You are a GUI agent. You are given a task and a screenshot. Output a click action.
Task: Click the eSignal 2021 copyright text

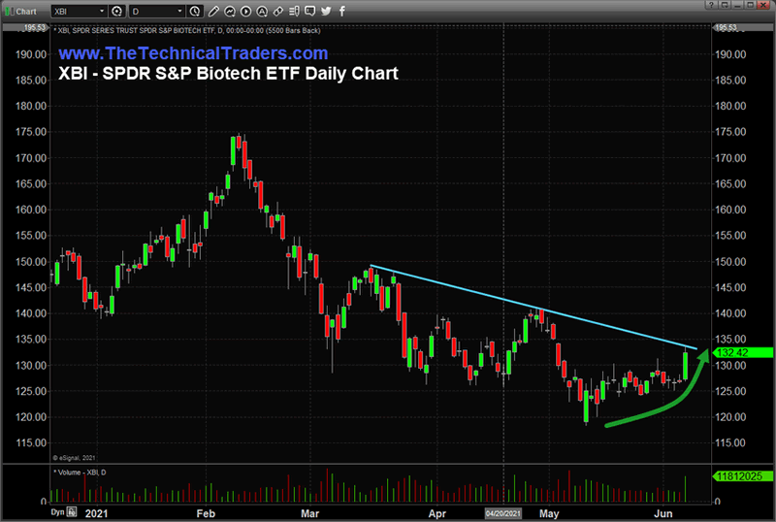[75, 458]
